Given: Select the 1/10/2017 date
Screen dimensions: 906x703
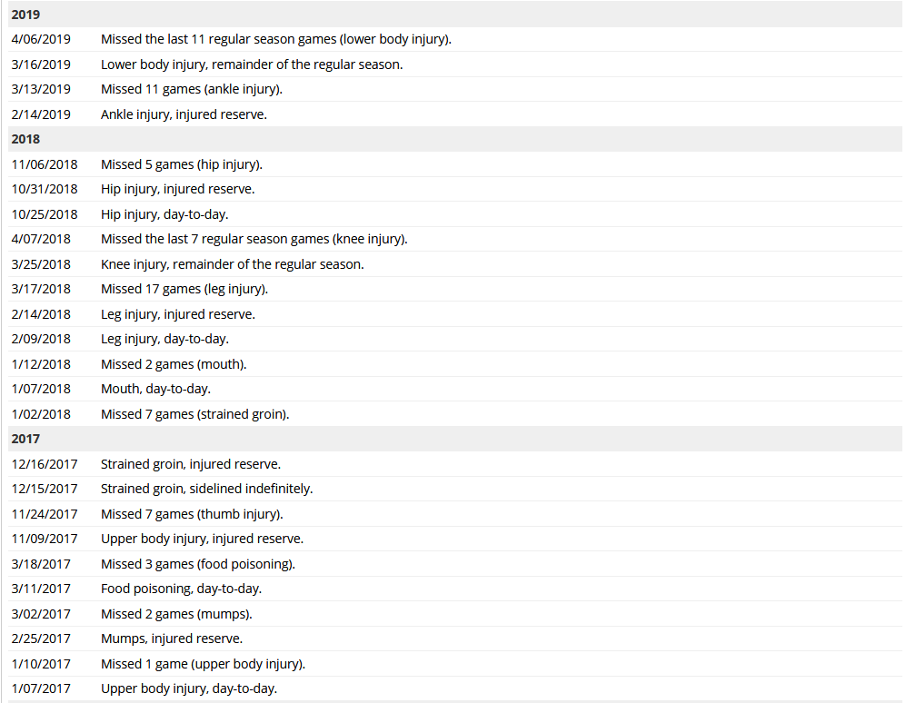Looking at the screenshot, I should pyautogui.click(x=41, y=664).
